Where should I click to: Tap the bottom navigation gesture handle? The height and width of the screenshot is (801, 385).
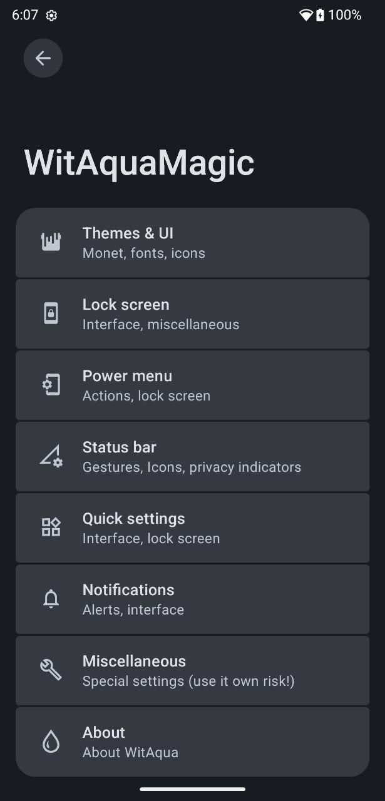click(x=192, y=789)
